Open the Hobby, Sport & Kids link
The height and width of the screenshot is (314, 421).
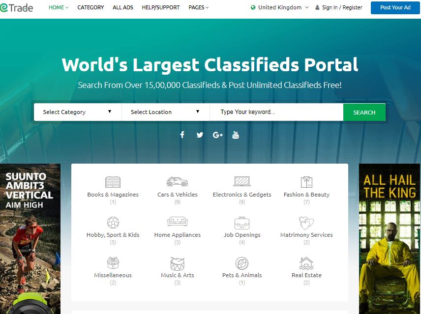[x=113, y=235]
